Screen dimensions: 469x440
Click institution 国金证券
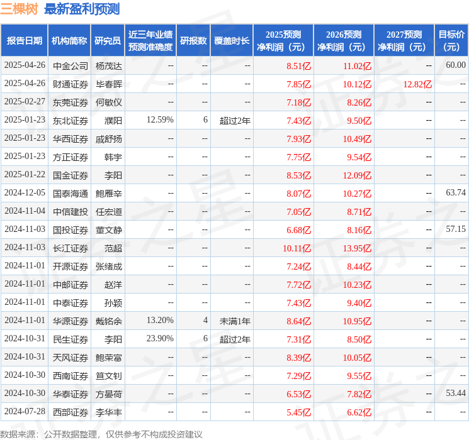(71, 175)
